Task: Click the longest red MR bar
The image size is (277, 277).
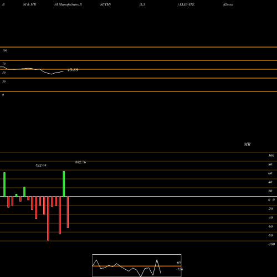Action: pyautogui.click(x=48, y=218)
